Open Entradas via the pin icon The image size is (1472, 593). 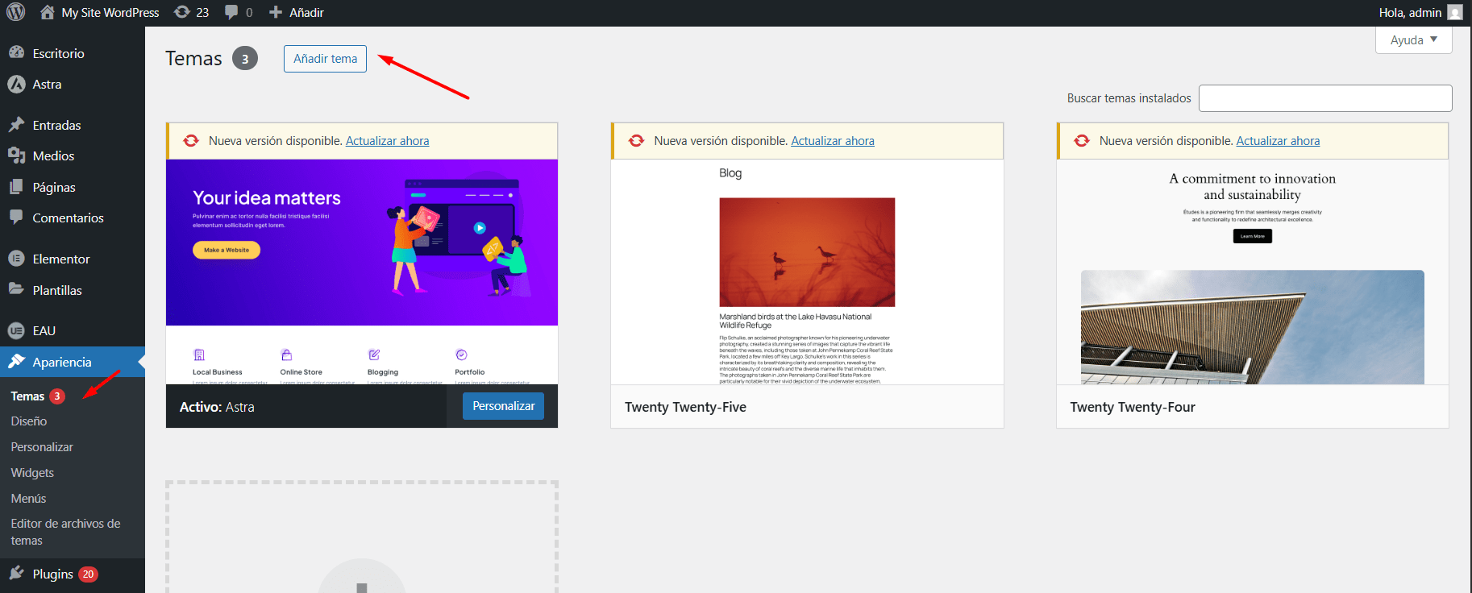(x=16, y=125)
